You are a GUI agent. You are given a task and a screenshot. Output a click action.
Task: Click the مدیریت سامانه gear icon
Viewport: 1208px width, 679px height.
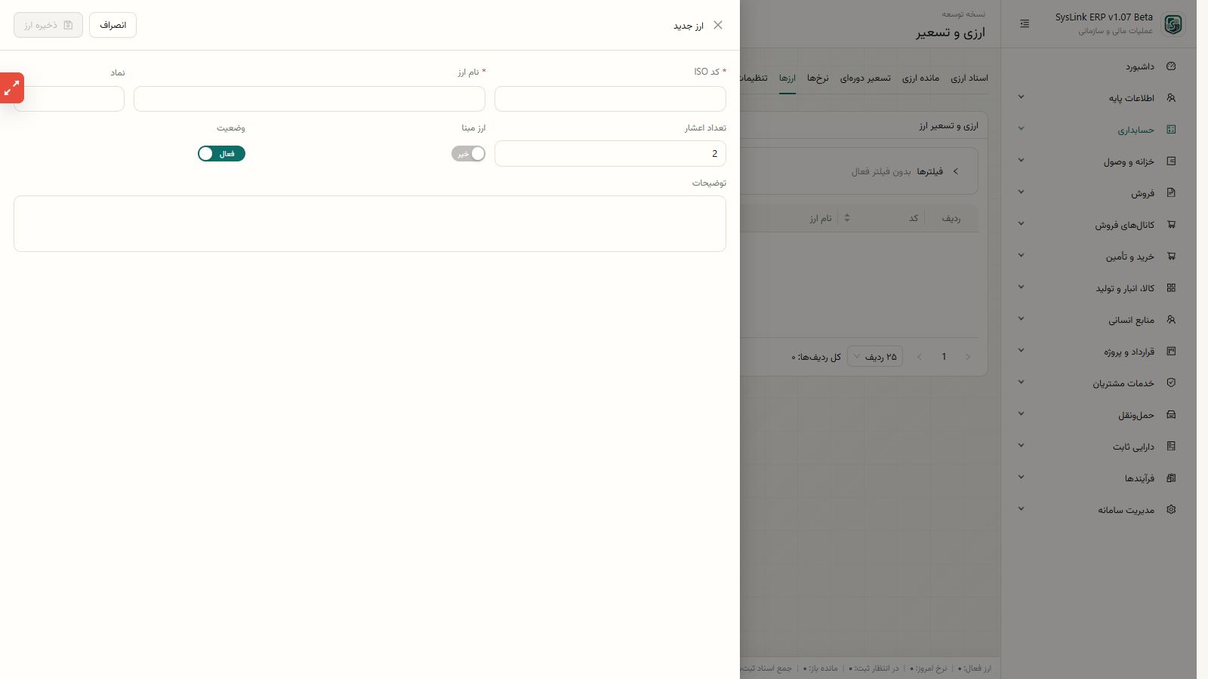point(1171,510)
